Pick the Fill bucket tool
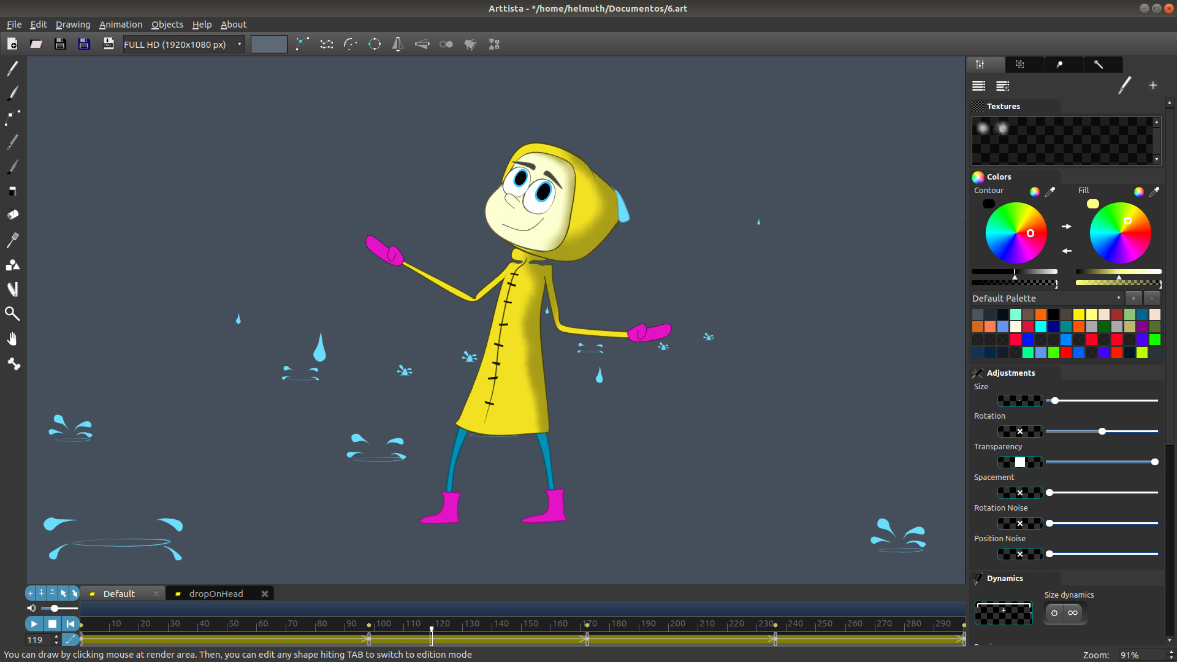This screenshot has height=662, width=1177. coord(12,215)
